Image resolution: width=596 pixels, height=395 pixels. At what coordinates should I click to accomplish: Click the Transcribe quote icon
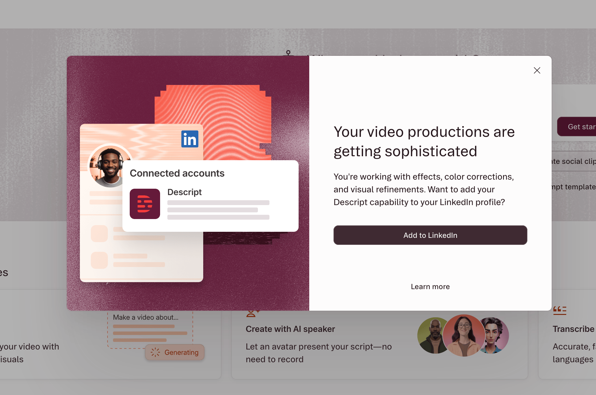click(560, 311)
